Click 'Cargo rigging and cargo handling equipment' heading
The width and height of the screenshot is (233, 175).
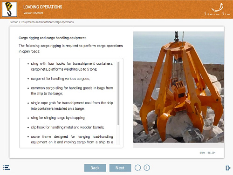click(x=53, y=38)
